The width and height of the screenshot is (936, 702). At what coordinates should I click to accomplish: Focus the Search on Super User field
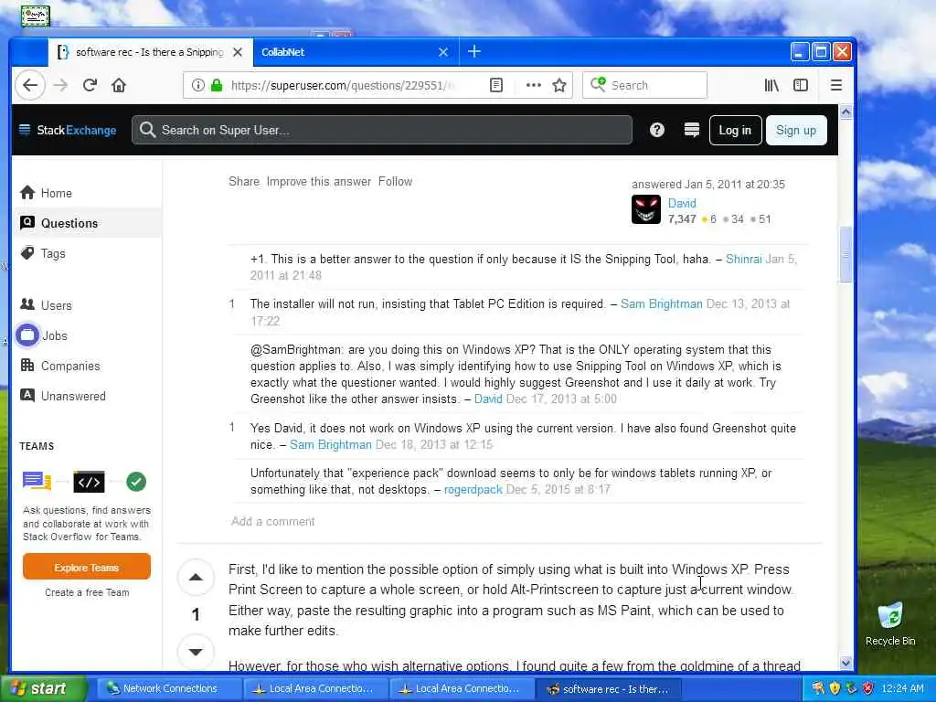[x=382, y=130]
